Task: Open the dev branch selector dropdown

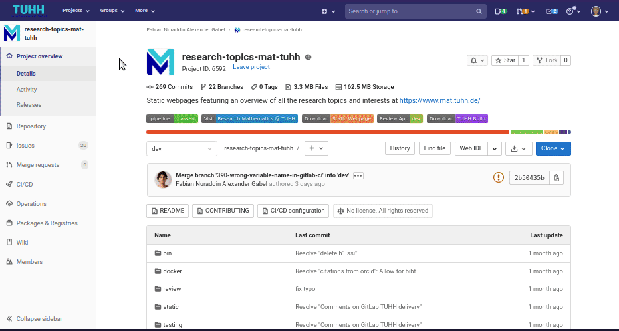Action: click(182, 148)
